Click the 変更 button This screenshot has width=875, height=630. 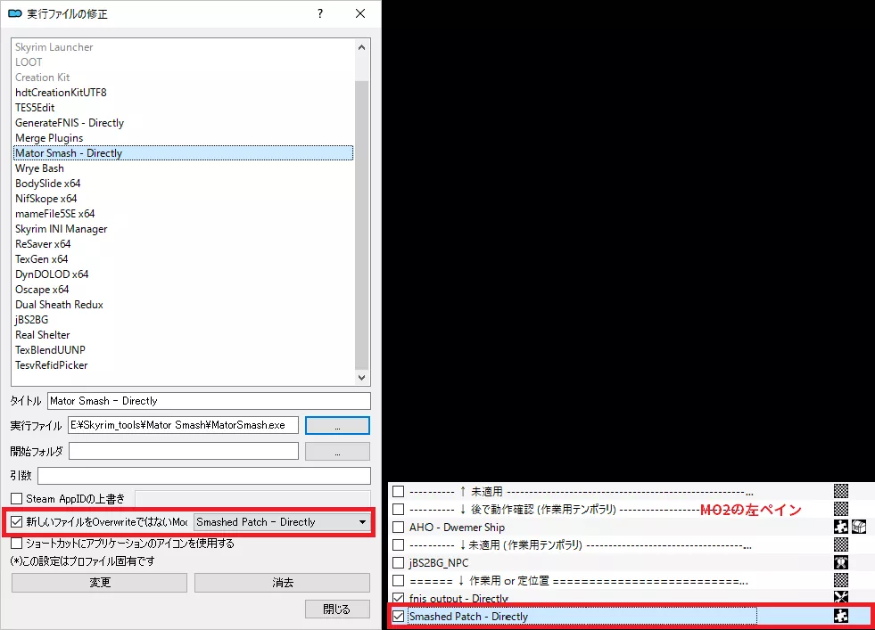coord(99,583)
